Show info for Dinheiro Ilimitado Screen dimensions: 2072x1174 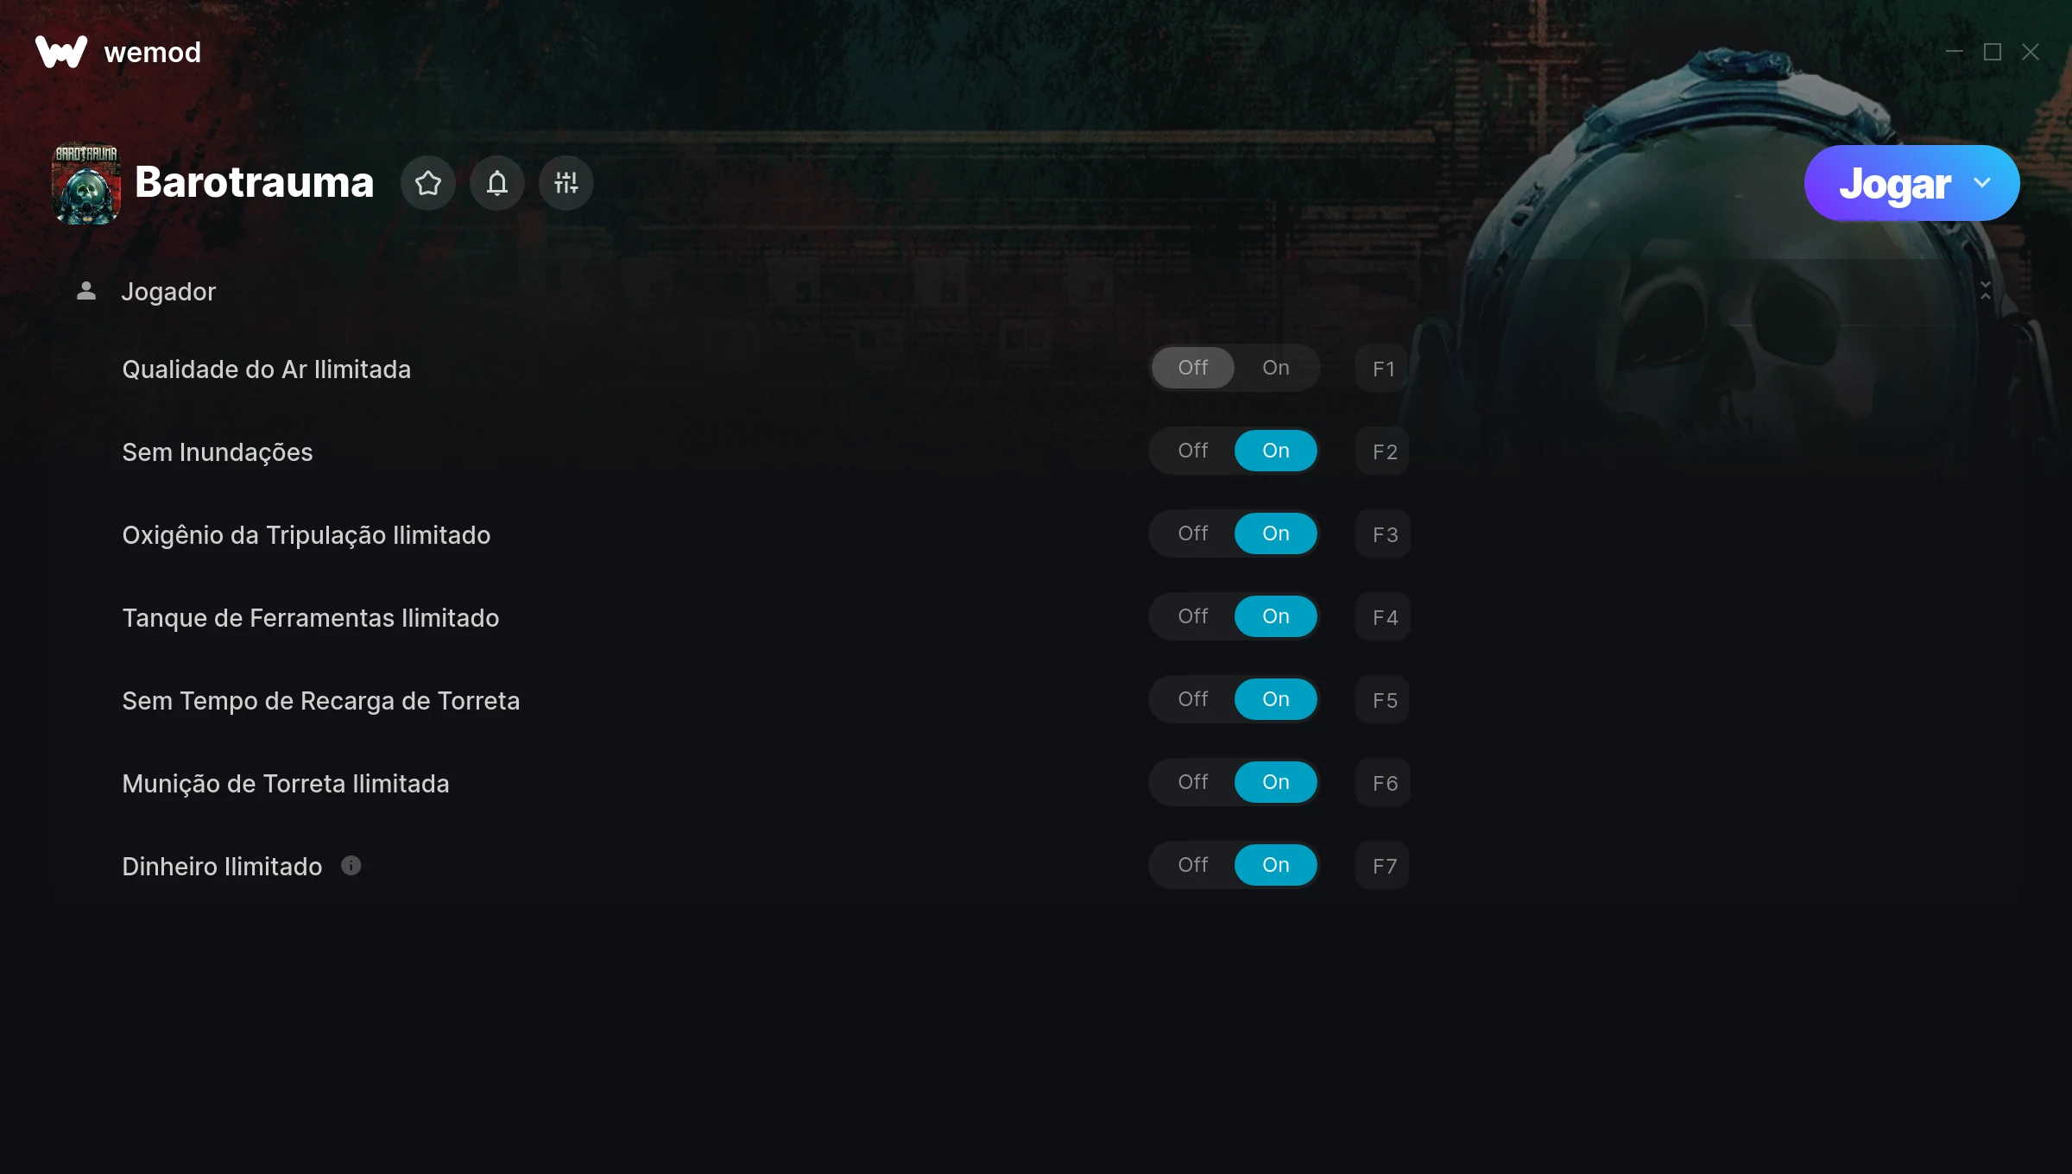(x=351, y=865)
